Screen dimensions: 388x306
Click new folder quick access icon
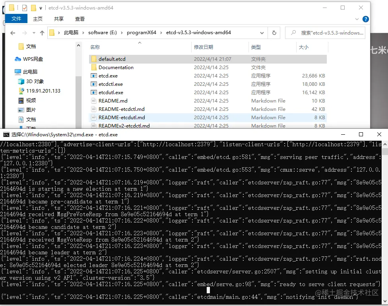pyautogui.click(x=33, y=8)
